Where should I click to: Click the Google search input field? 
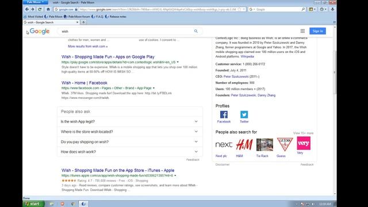tap(126, 31)
